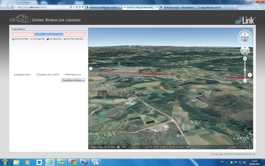Show hidden tray icons arrow

tap(227, 162)
